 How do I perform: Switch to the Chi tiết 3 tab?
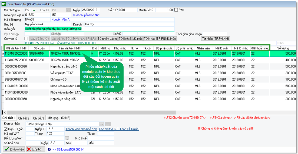[39, 118]
